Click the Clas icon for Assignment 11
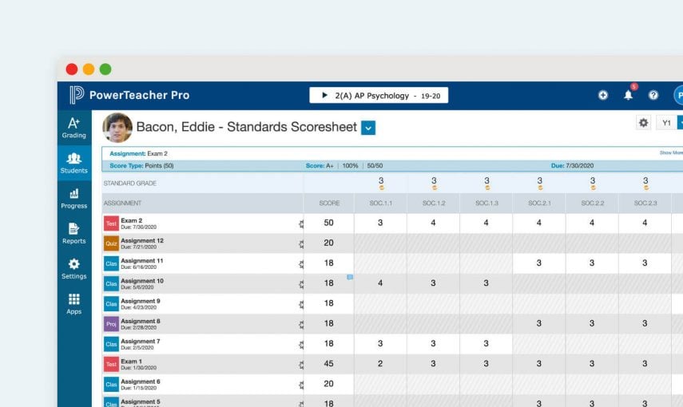This screenshot has height=407, width=683. pos(112,263)
